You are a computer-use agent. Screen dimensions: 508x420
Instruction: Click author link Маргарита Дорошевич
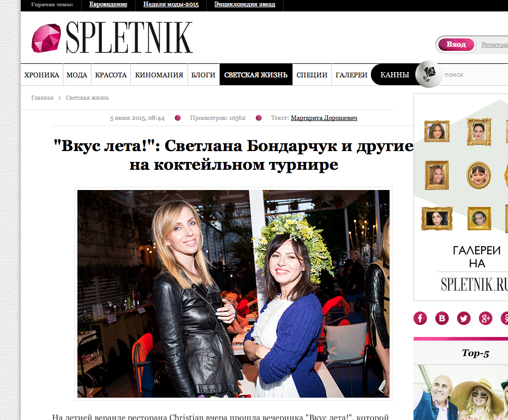click(x=324, y=118)
